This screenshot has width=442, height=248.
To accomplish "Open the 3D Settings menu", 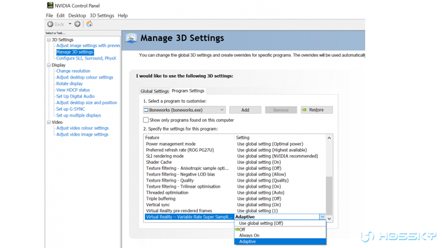I will point(102,15).
